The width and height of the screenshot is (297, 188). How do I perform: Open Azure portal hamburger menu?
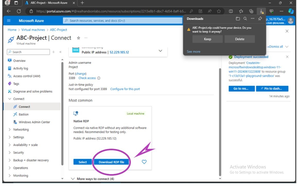coord(9,21)
